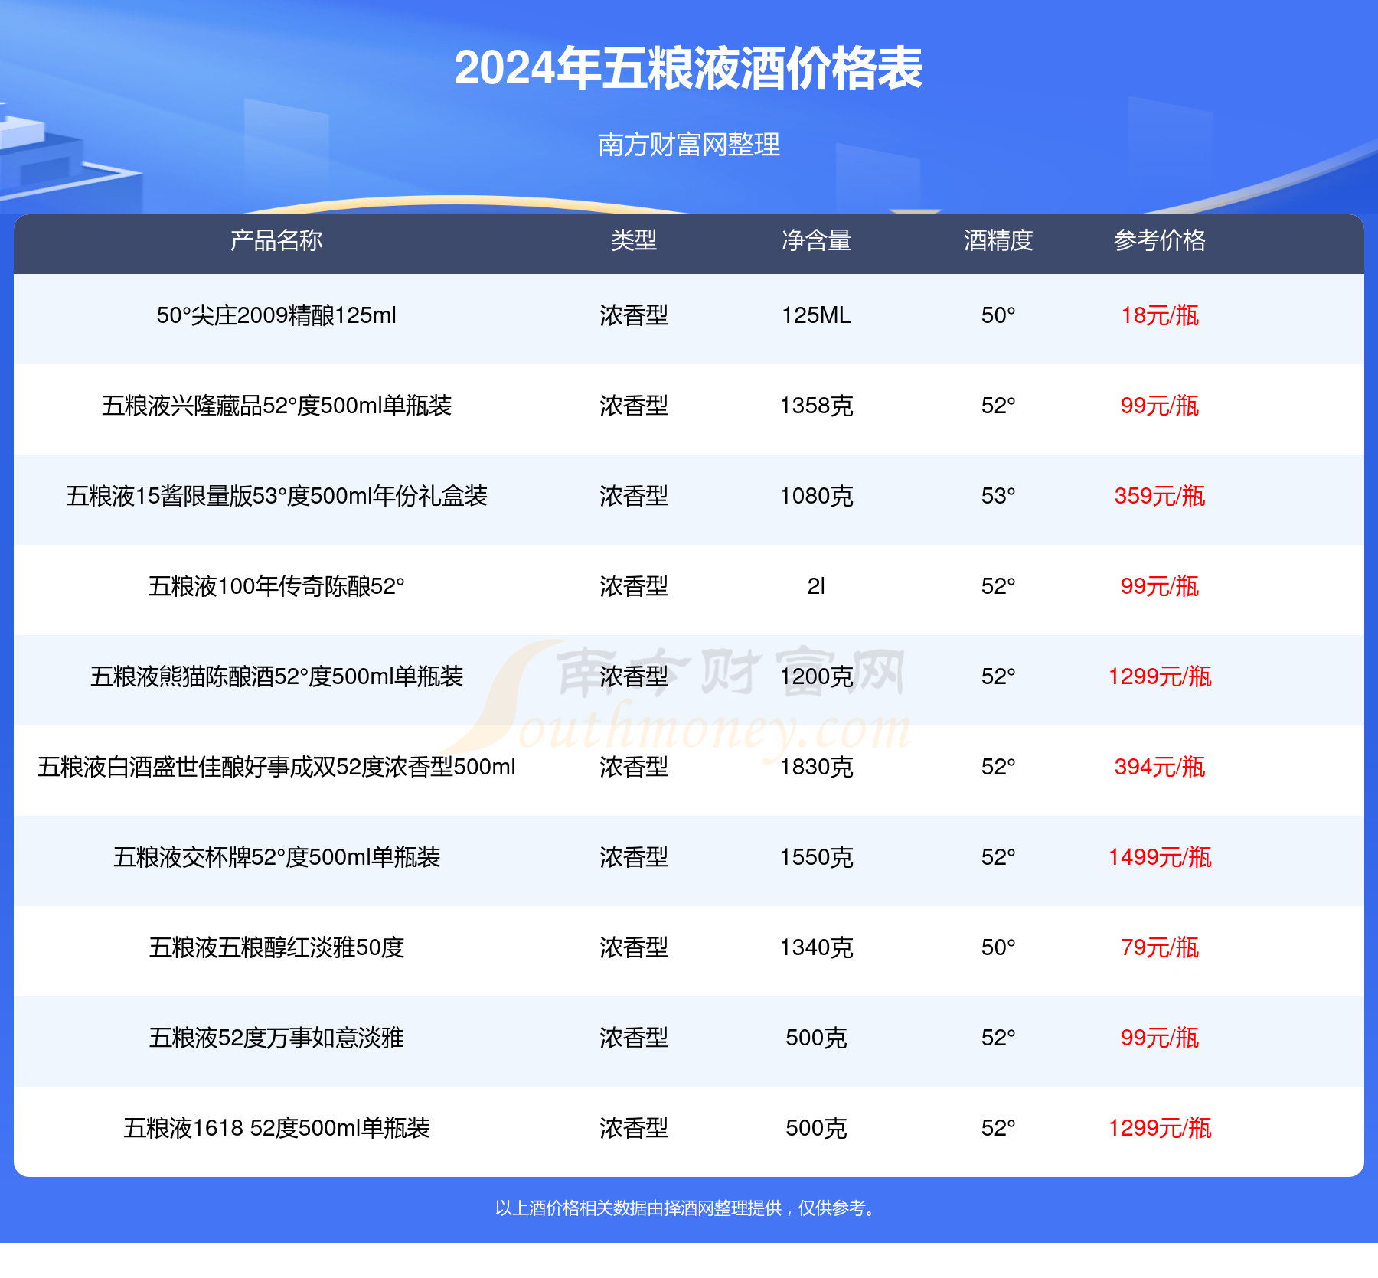Click the 500克 net content for 五粮液1618
The image size is (1378, 1278).
point(816,1128)
